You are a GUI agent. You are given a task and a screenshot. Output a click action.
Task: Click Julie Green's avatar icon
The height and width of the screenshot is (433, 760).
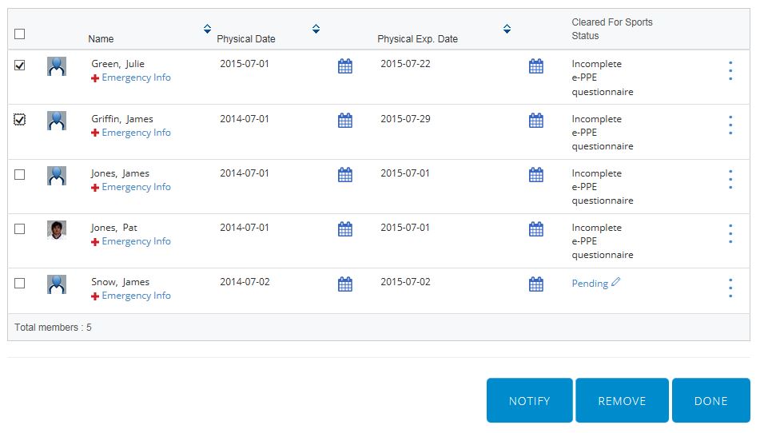(57, 66)
